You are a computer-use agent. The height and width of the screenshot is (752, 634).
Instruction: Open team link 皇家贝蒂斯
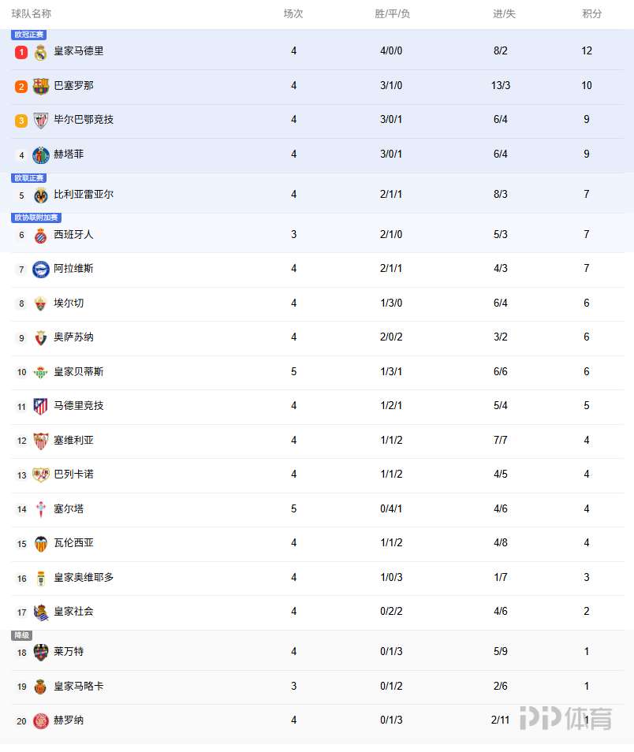(79, 372)
